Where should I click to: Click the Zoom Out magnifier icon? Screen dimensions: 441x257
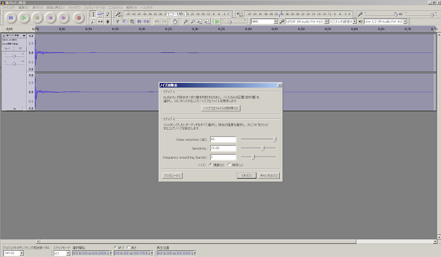point(193,21)
